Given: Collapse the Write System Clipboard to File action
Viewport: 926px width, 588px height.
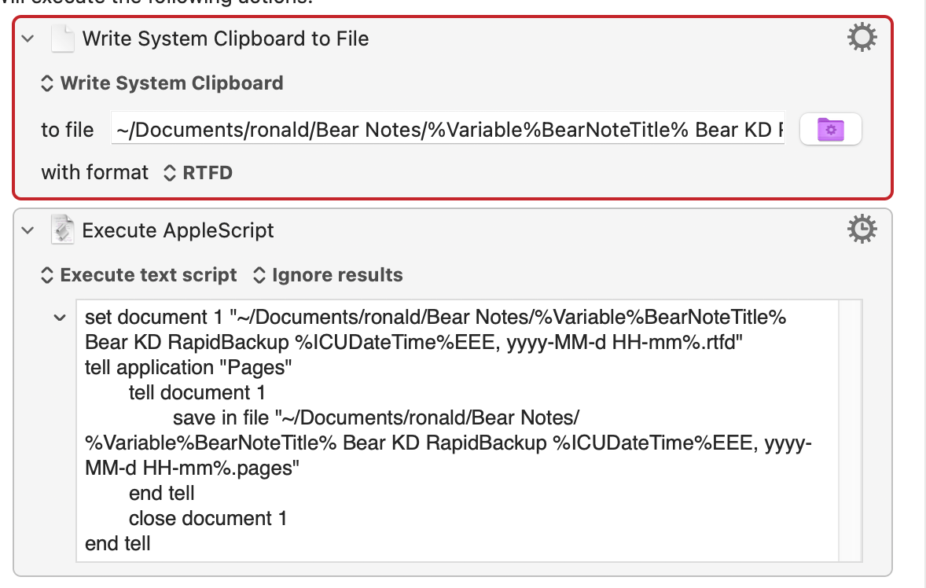Looking at the screenshot, I should (28, 39).
